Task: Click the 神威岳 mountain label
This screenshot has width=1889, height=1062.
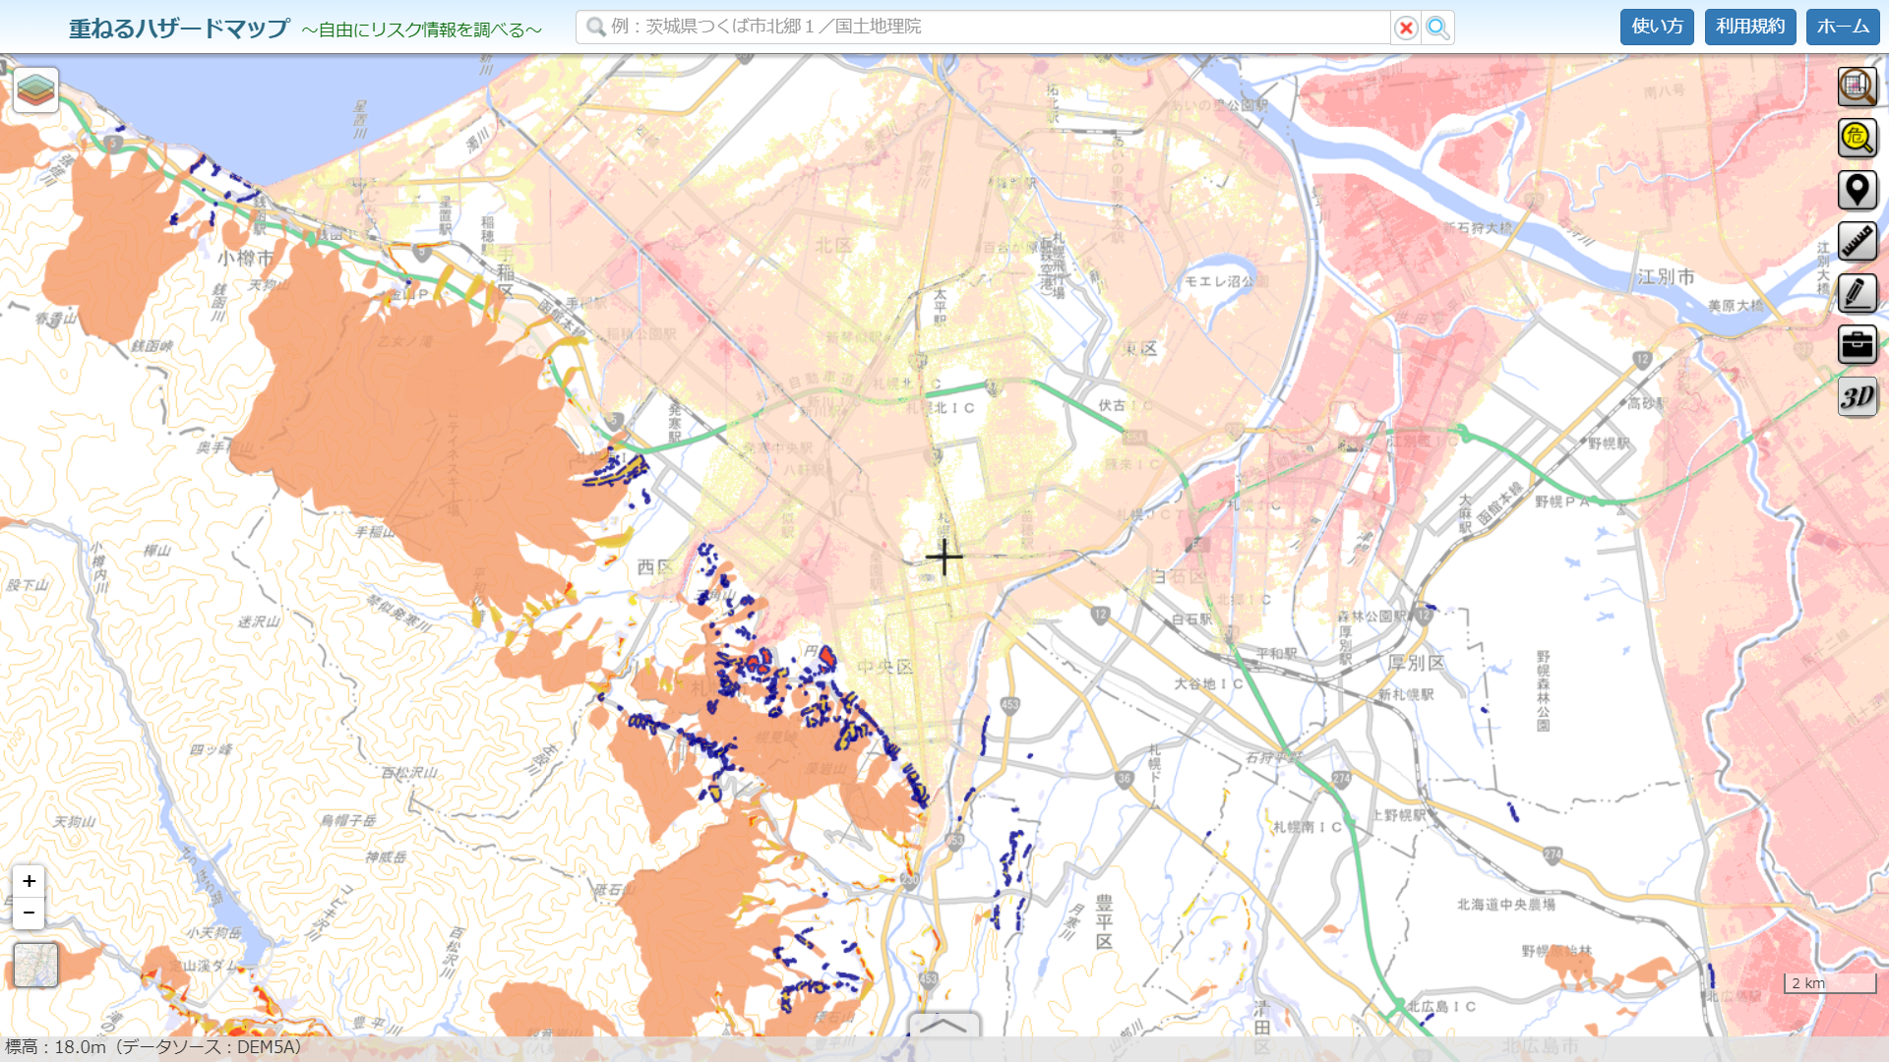Action: 386,857
